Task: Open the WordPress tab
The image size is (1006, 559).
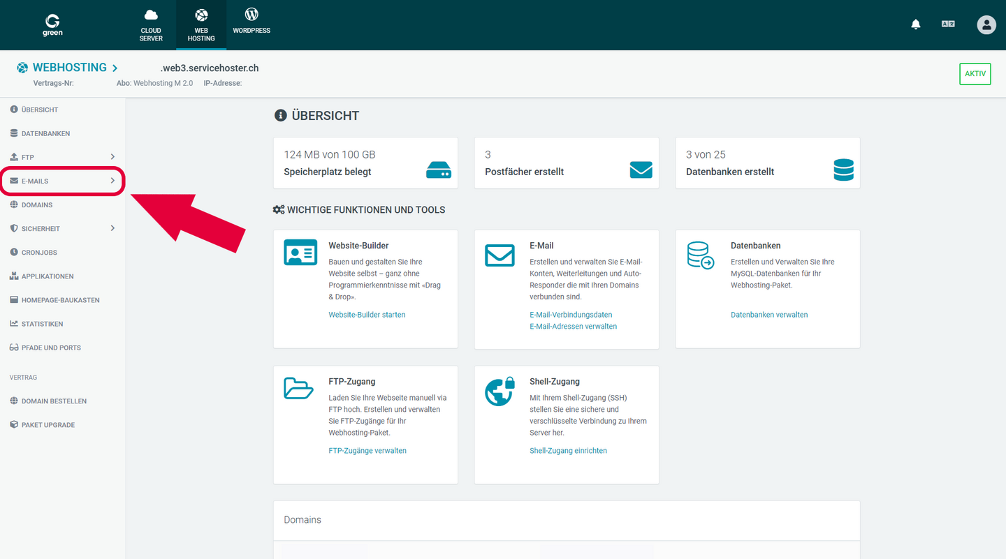Action: coord(251,21)
